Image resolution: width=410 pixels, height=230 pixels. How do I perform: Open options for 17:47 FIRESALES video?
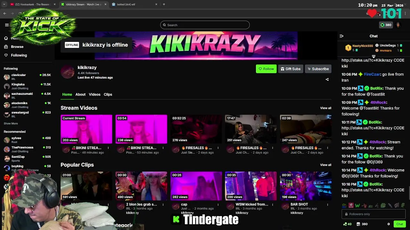[x=273, y=148]
